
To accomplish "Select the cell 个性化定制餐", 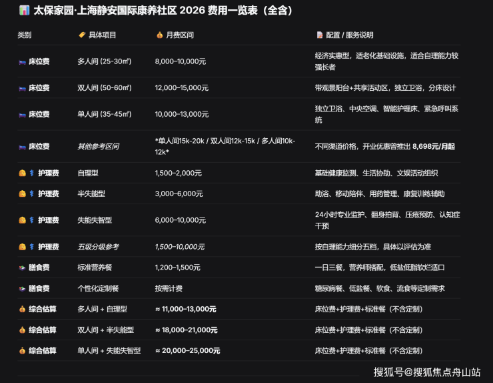I will tap(99, 288).
